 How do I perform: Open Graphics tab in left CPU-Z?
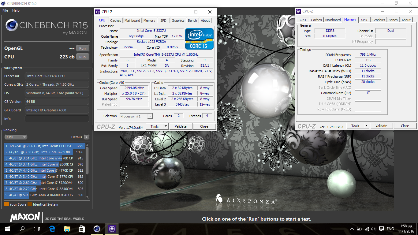178,21
